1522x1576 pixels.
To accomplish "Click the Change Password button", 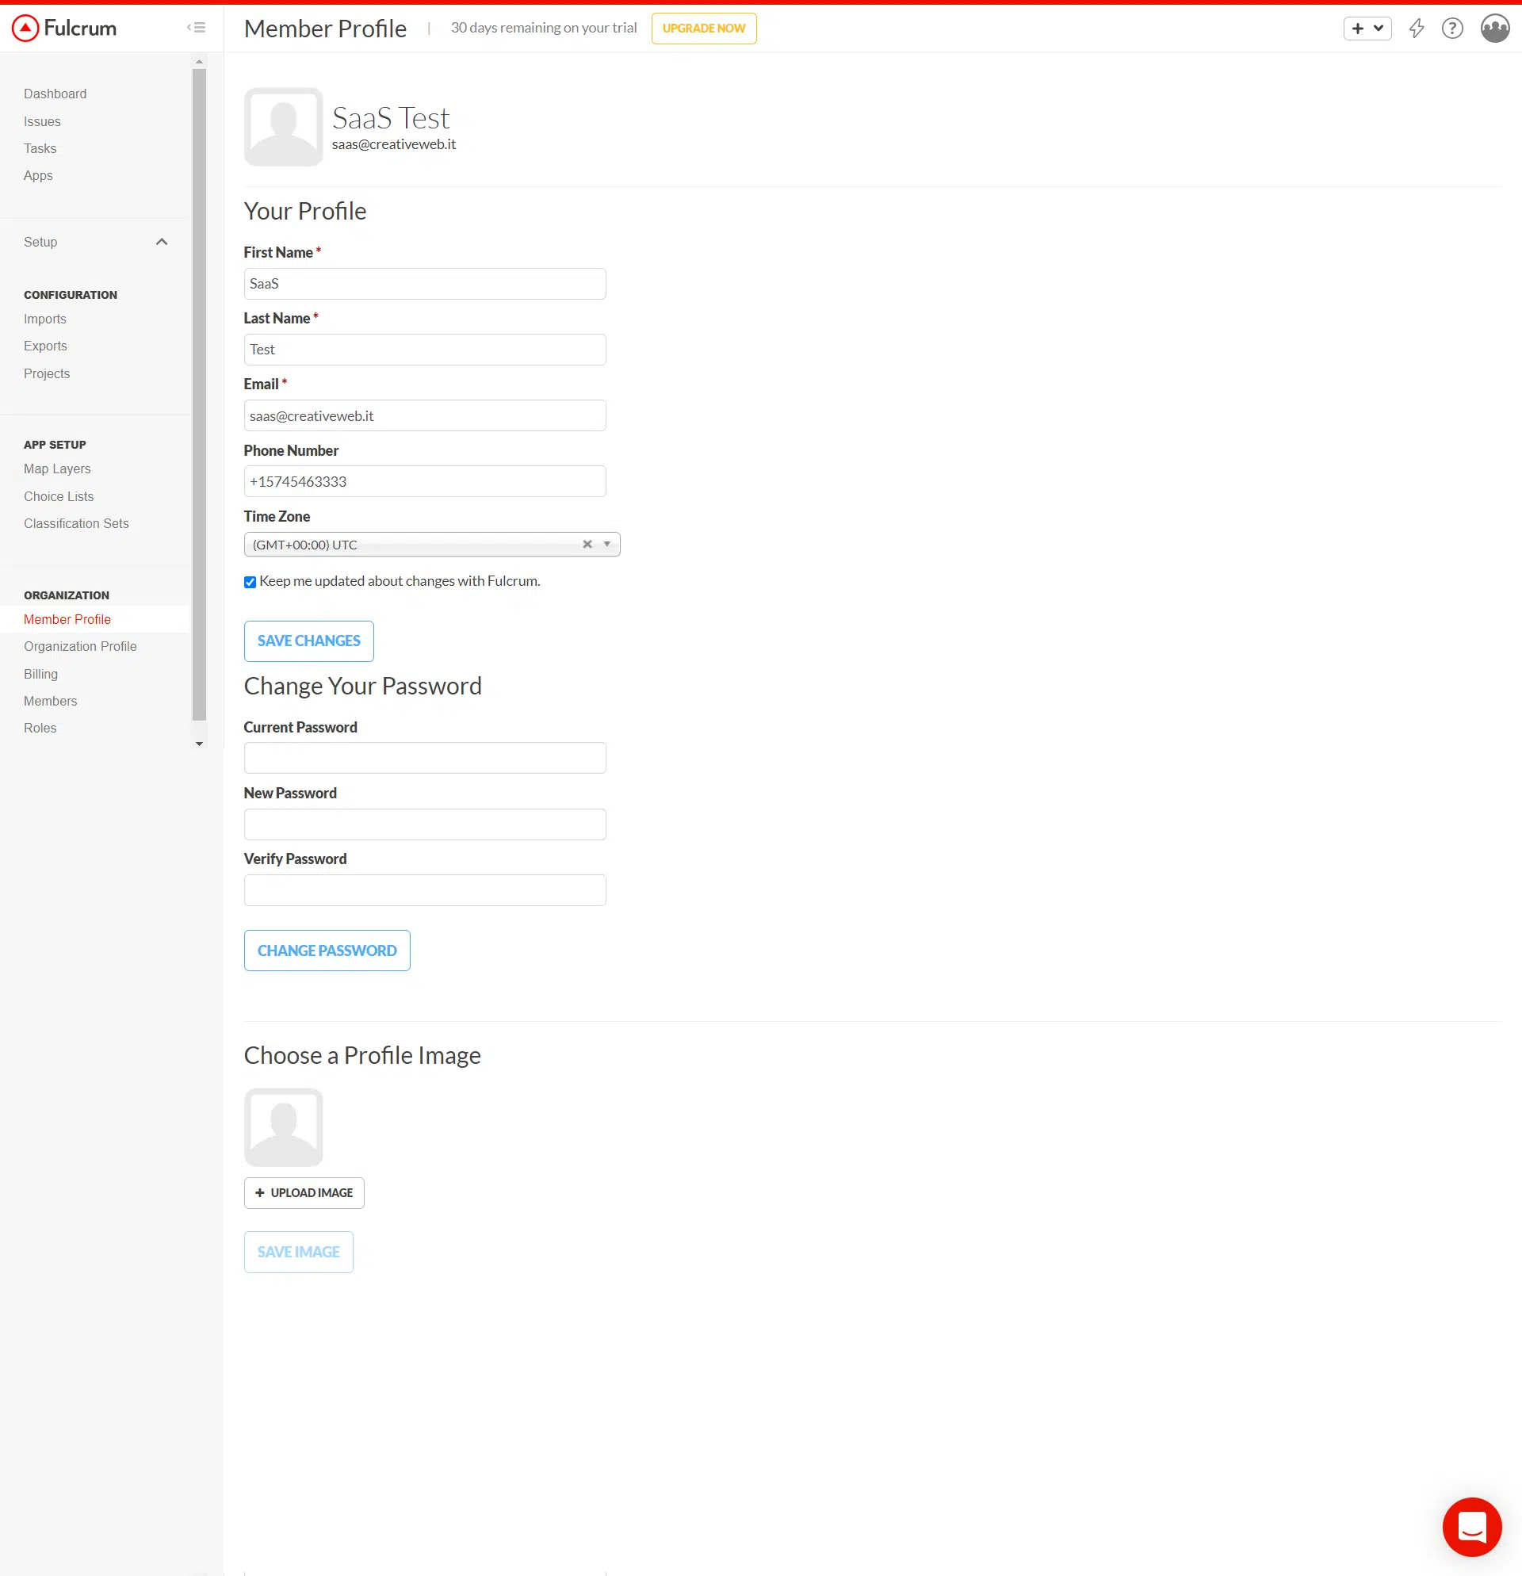I will 327,951.
